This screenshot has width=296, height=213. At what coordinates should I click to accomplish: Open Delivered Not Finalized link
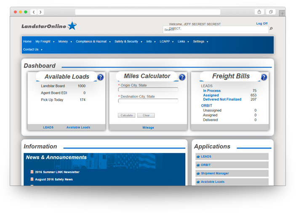click(222, 99)
